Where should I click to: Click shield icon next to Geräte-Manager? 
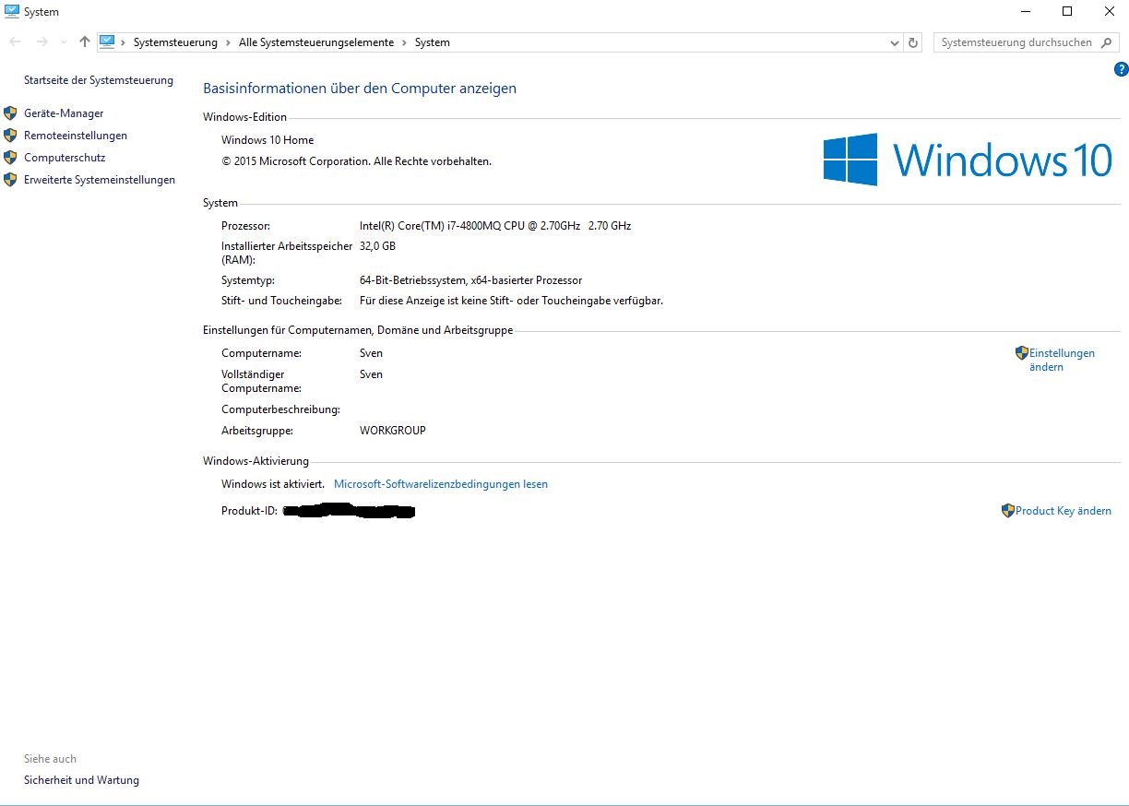[x=10, y=113]
